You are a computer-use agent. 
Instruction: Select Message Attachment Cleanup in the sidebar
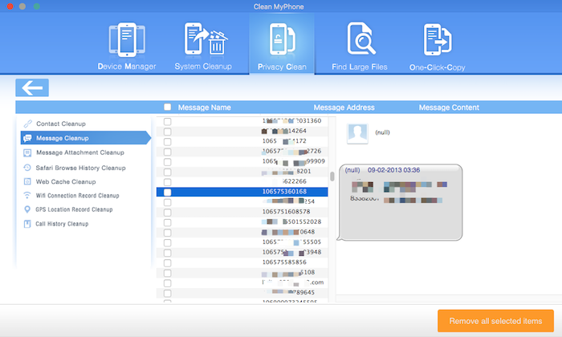point(80,152)
